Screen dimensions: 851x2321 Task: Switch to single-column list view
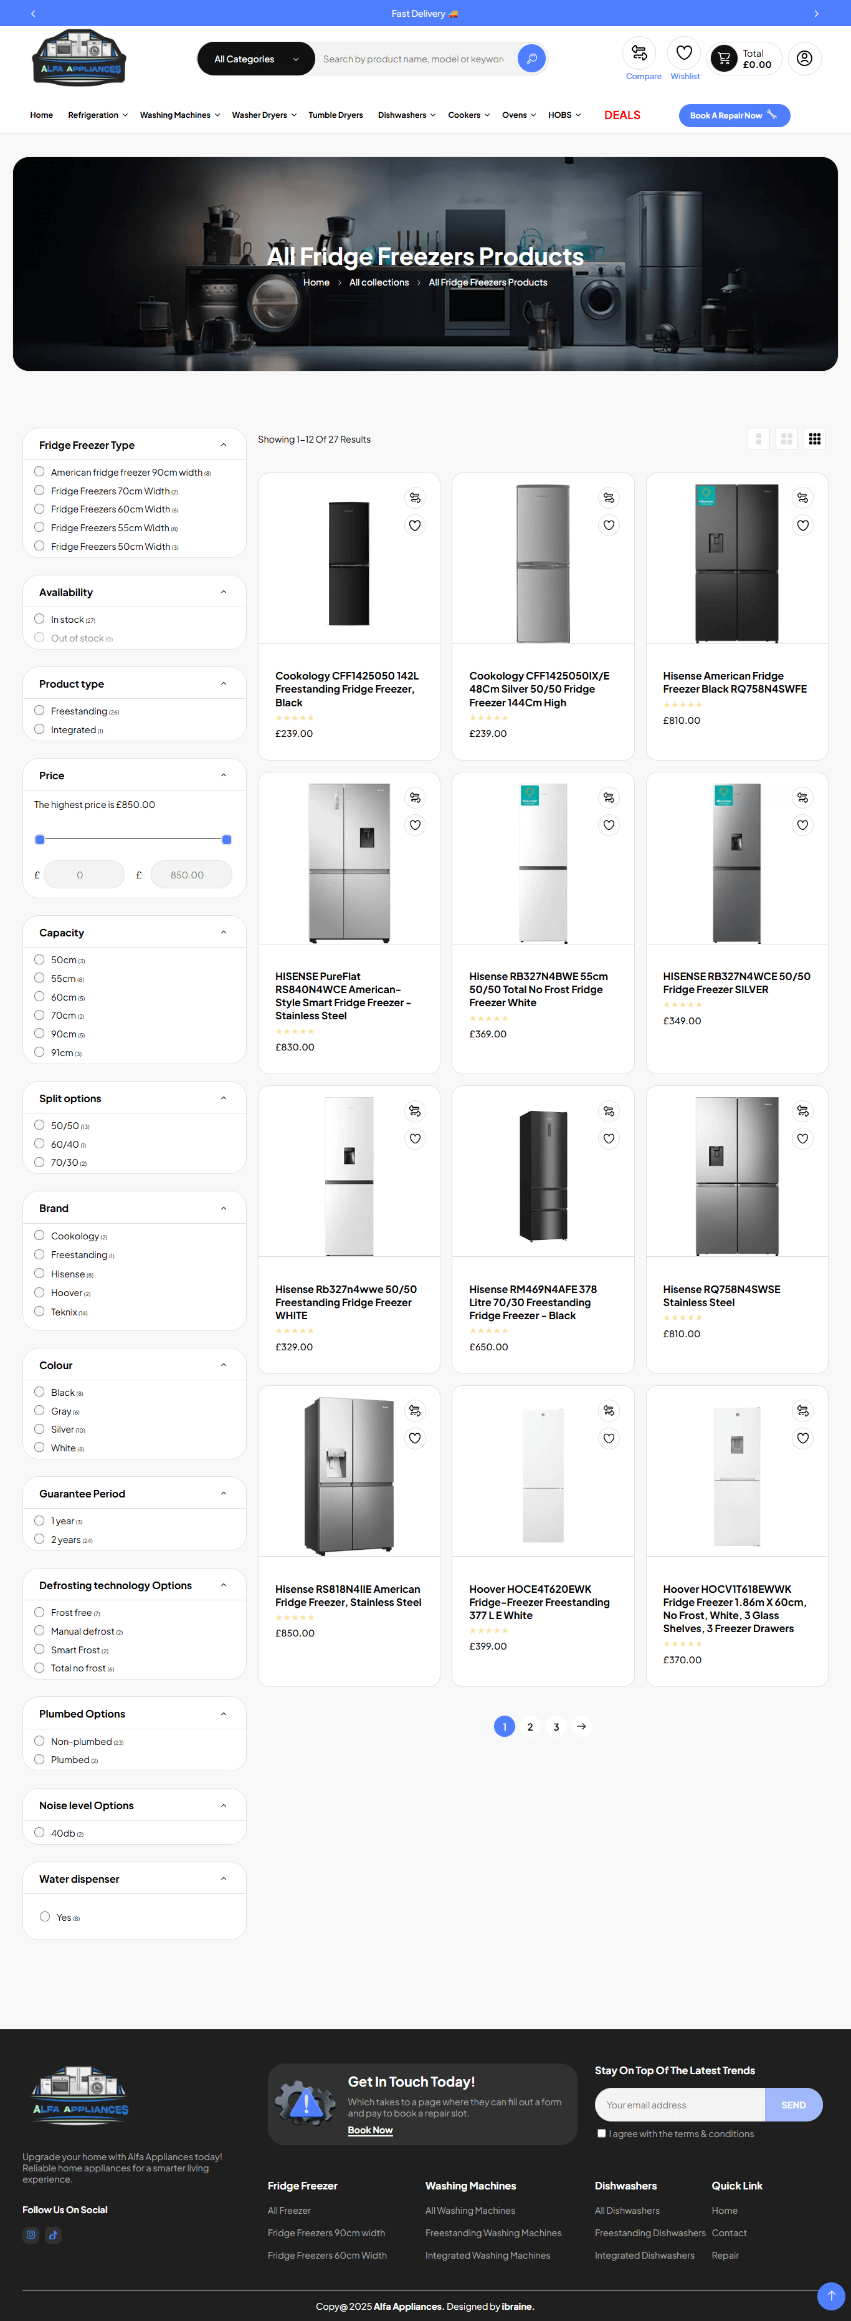pos(759,439)
